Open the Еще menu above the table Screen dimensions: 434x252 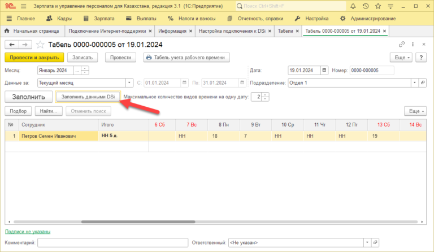pos(415,111)
